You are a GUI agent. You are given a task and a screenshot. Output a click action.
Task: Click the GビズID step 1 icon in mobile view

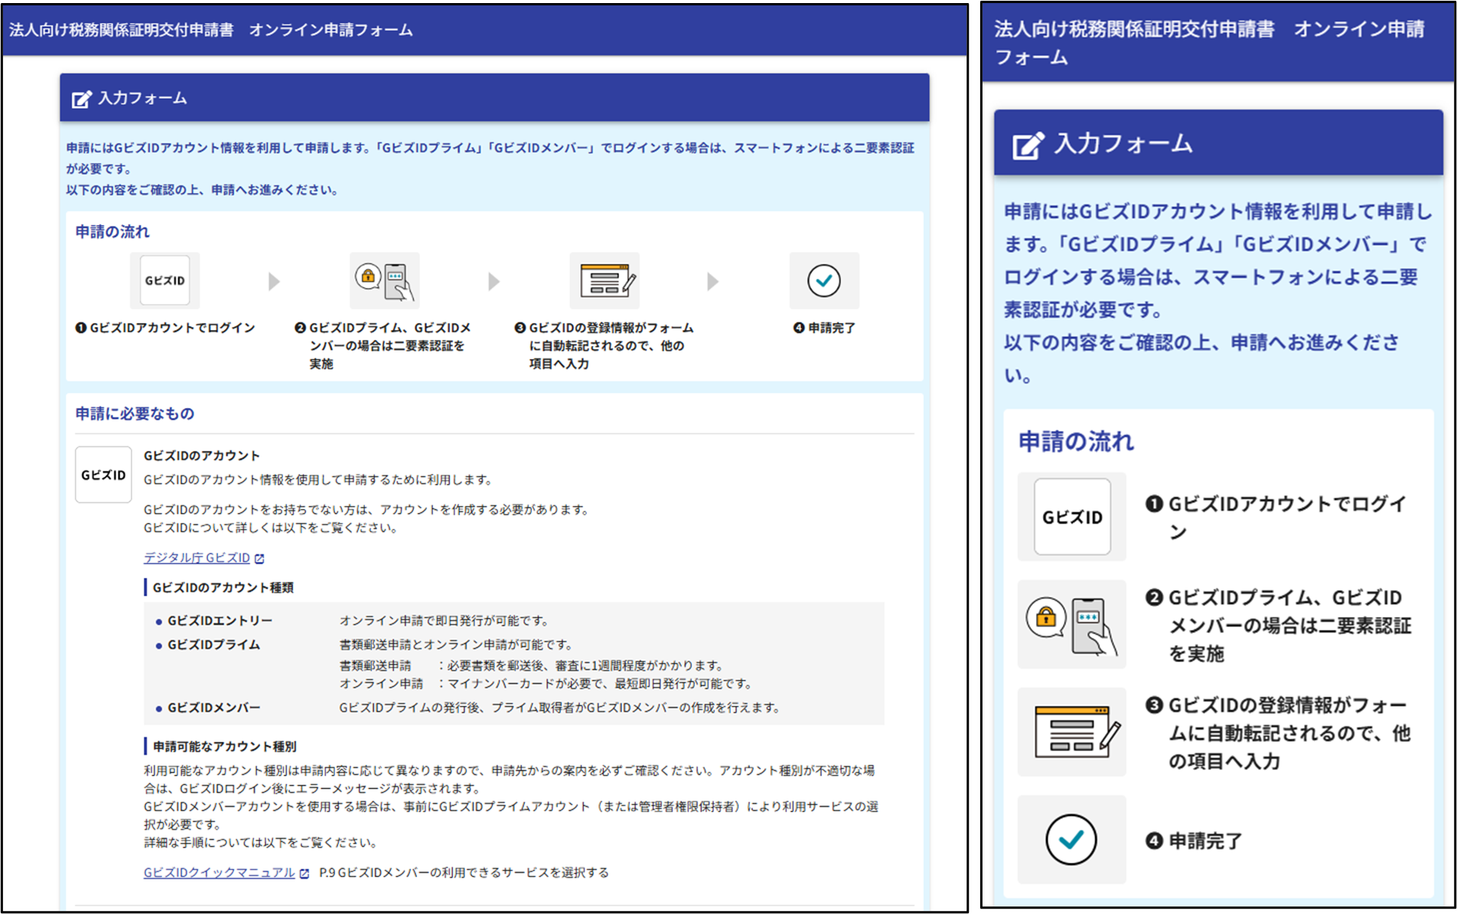[x=1071, y=517]
